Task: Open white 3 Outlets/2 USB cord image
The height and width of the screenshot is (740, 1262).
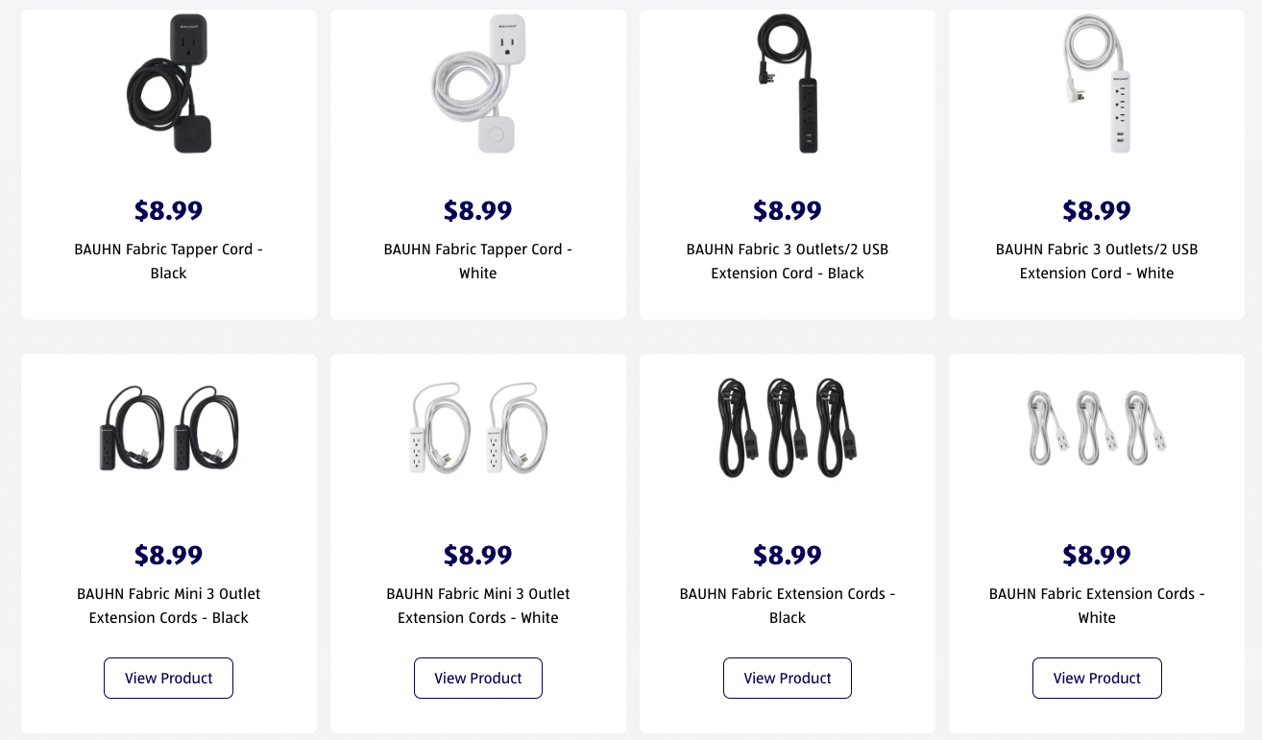Action: pos(1097,84)
